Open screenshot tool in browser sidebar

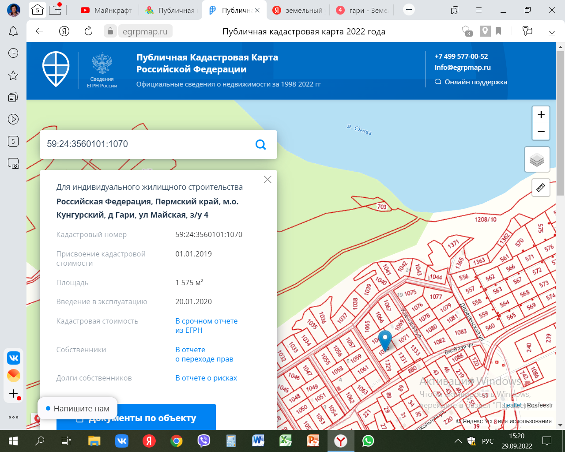tap(13, 163)
